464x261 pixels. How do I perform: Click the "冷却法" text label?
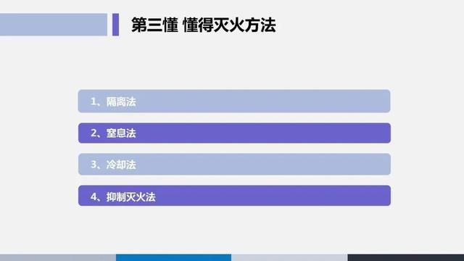[x=121, y=165]
